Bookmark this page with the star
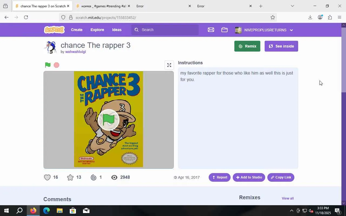 click(x=272, y=17)
